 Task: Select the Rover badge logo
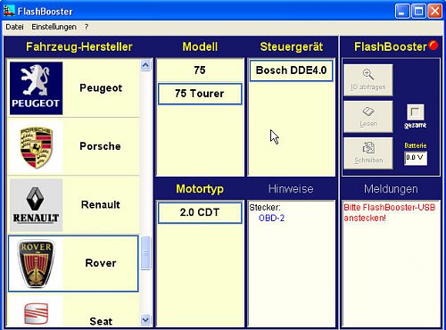coord(36,264)
